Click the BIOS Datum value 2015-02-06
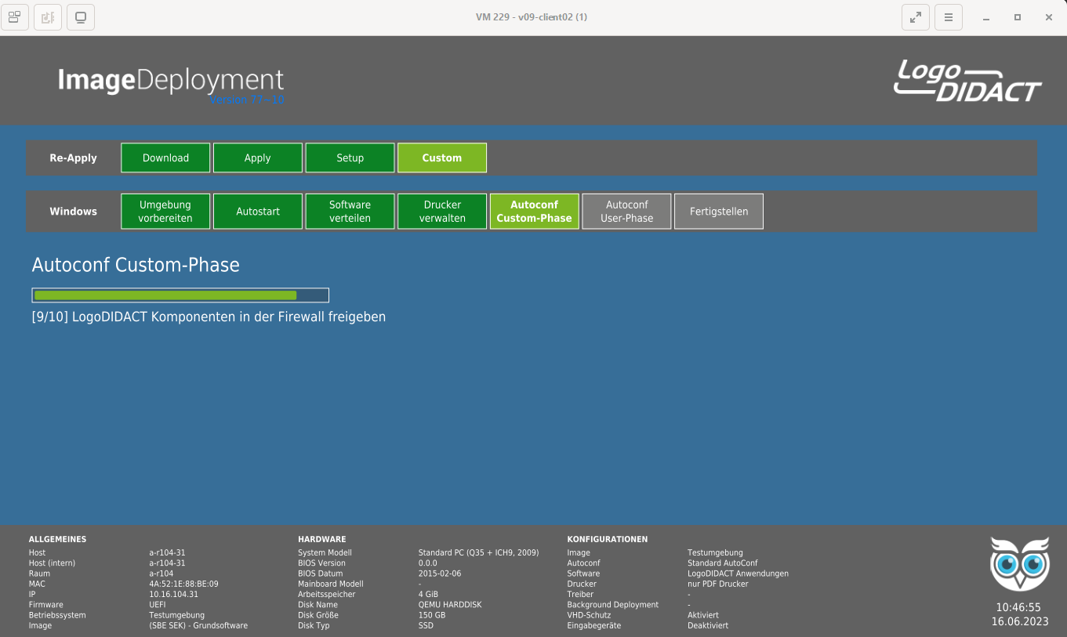Viewport: 1067px width, 637px height. tap(440, 574)
